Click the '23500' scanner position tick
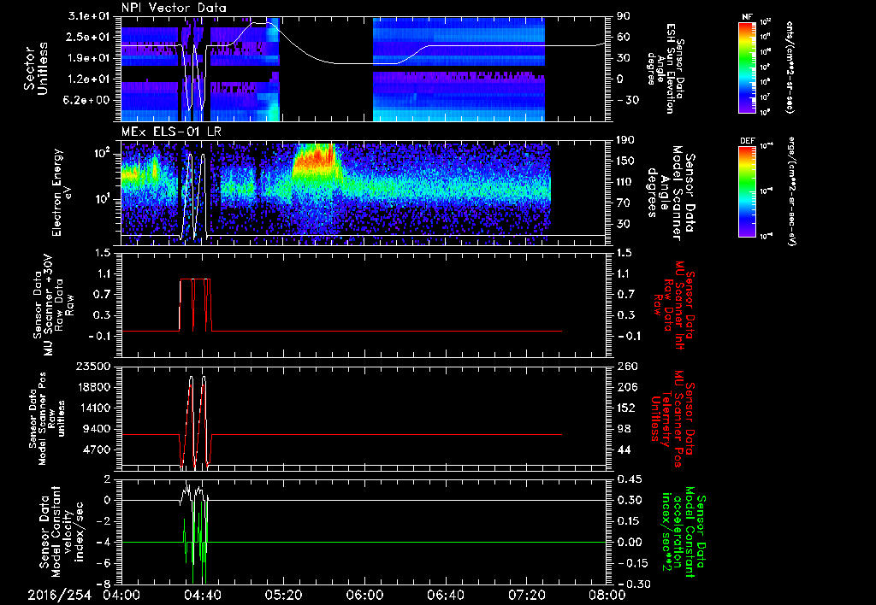 click(95, 366)
